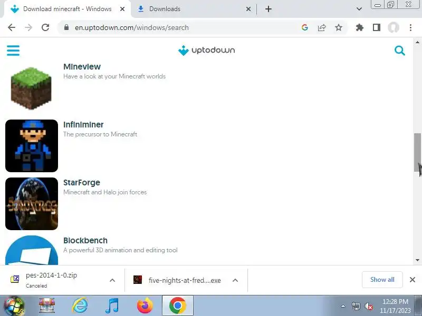Open the store app on the taskbar
This screenshot has height=316, width=422.
tap(47, 306)
